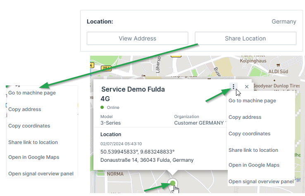The width and height of the screenshot is (305, 196).
Task: Select Go to machine page in popup's menu
Action: pyautogui.click(x=252, y=101)
